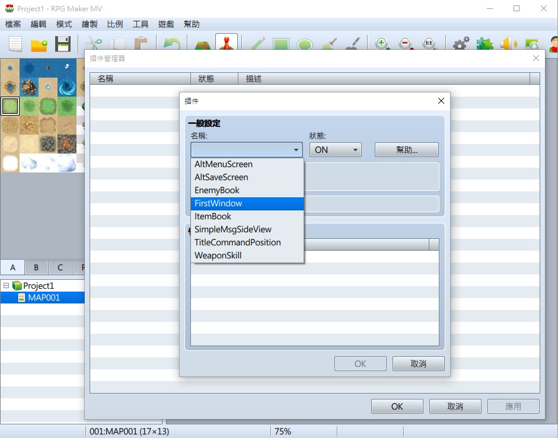The height and width of the screenshot is (438, 558).
Task: Select the whirlpool water tile
Action: tap(67, 87)
